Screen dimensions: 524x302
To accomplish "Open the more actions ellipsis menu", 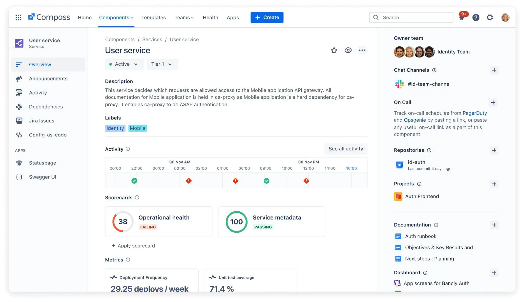I will point(362,50).
